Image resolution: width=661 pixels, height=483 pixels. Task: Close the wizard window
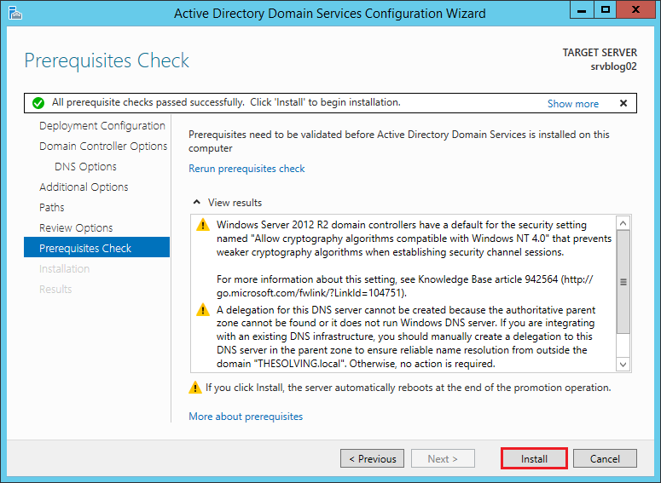click(x=635, y=9)
